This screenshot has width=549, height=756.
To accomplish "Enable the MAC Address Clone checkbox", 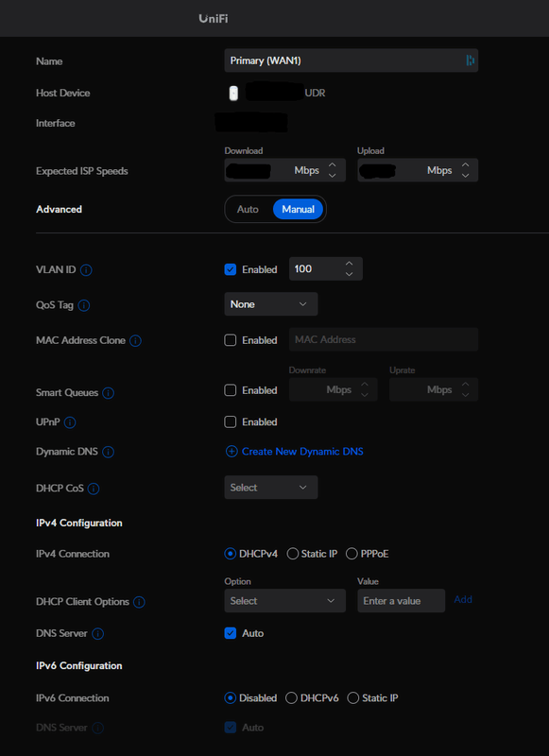I will [231, 340].
